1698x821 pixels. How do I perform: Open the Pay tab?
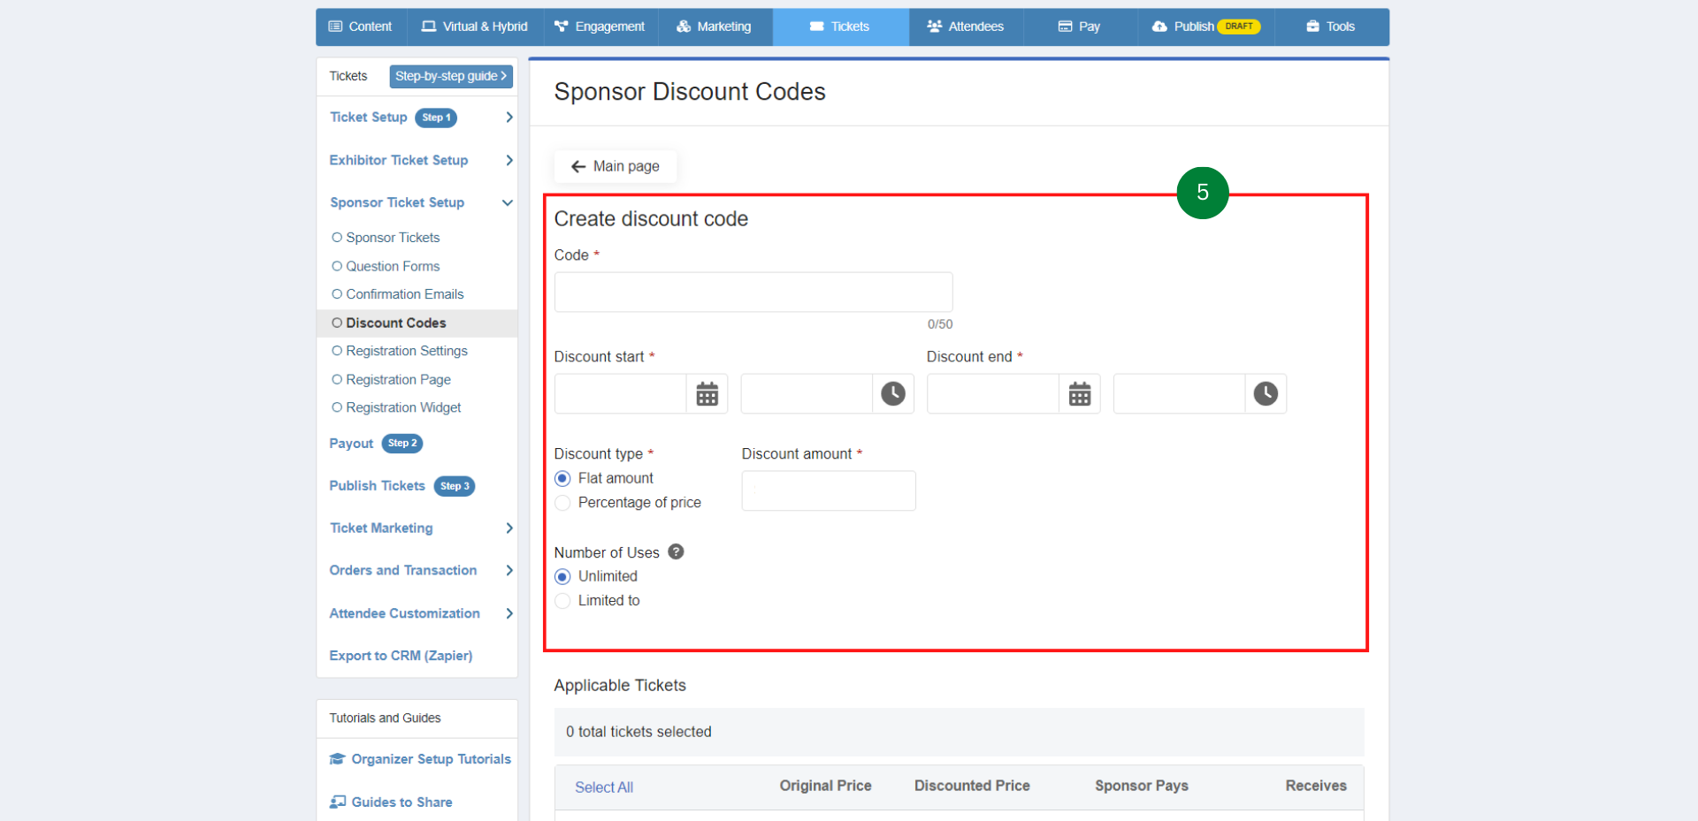(1080, 27)
